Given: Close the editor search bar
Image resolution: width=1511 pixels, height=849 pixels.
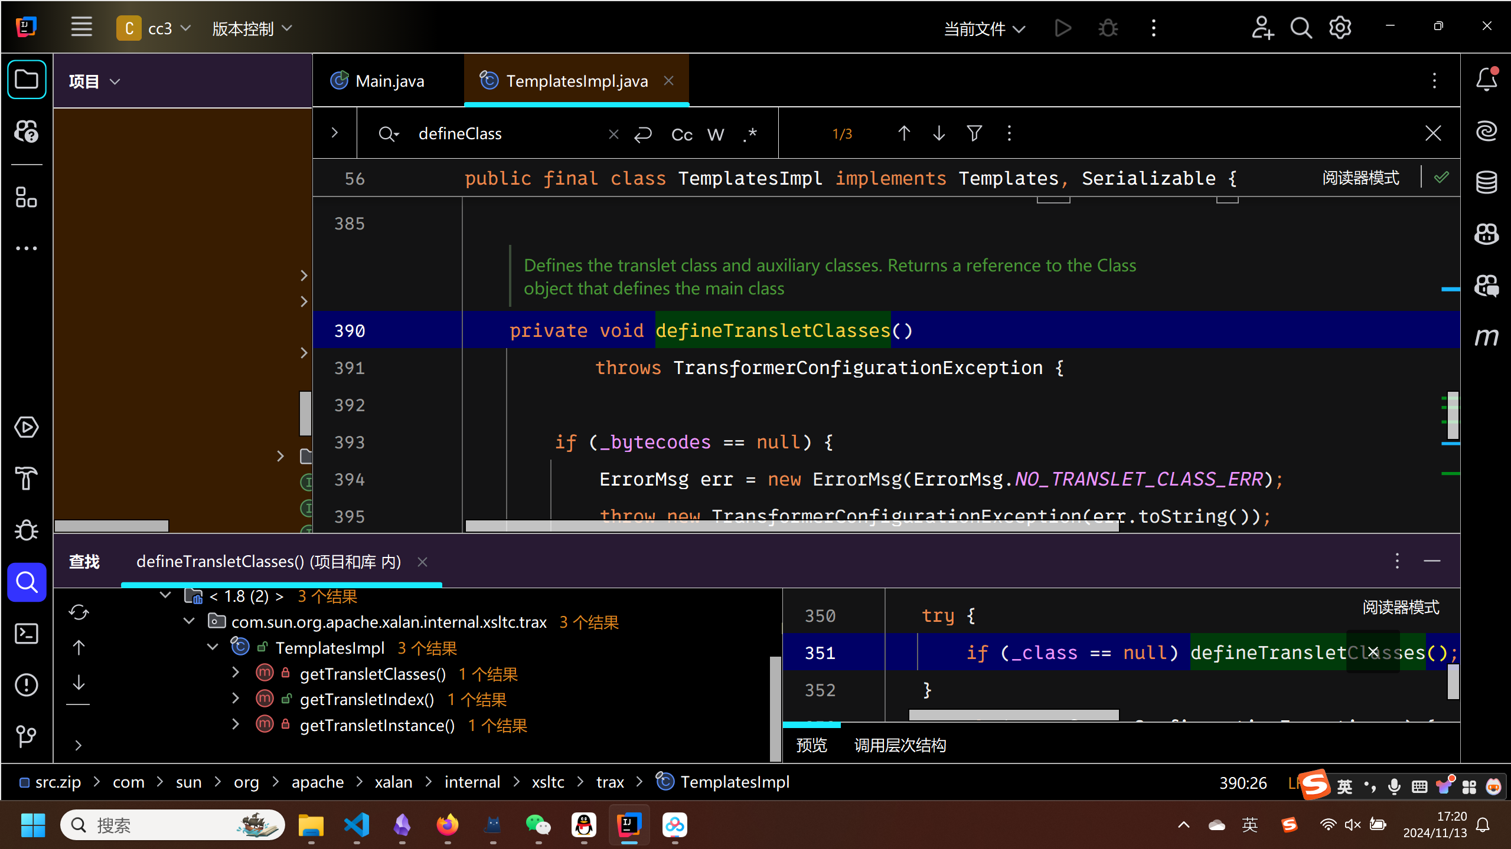Looking at the screenshot, I should (x=1433, y=133).
